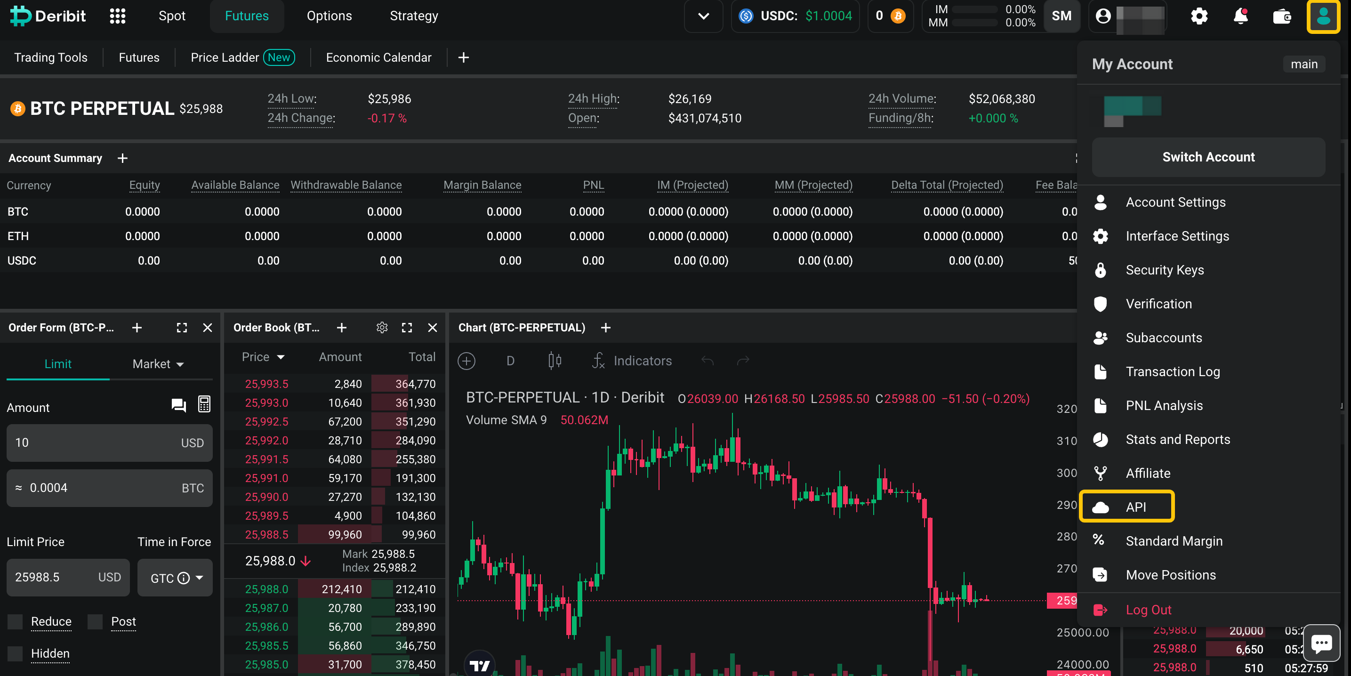Tick the Post checkbox
The image size is (1351, 676).
[x=95, y=621]
